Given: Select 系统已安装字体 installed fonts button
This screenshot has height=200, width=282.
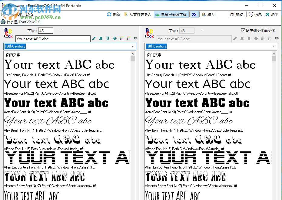Looking at the screenshot, I should (x=171, y=15).
